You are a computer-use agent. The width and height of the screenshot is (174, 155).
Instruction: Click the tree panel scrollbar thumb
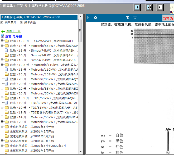80,30
